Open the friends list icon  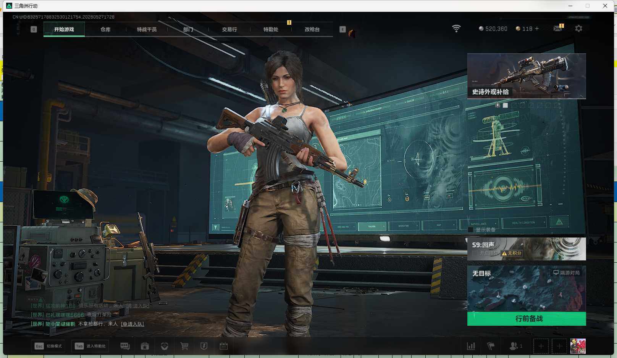515,346
